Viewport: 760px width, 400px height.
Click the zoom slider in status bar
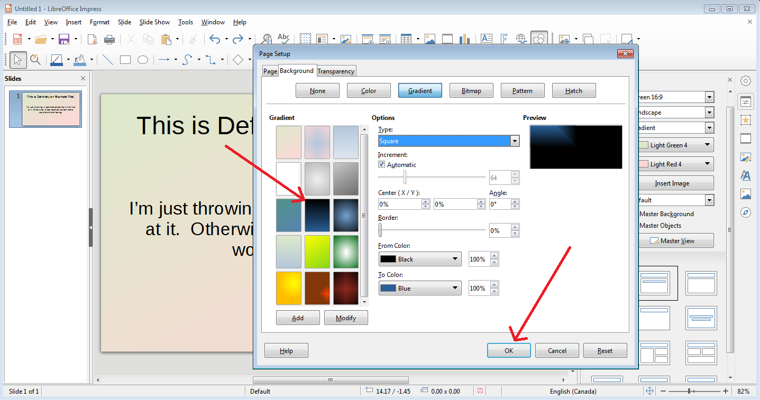point(690,391)
